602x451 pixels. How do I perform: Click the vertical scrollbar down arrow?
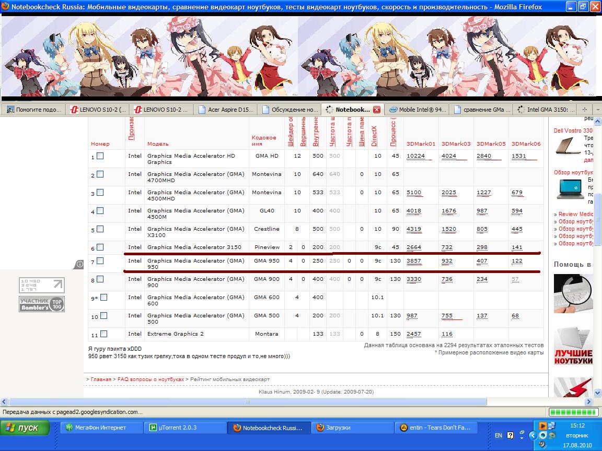pyautogui.click(x=597, y=393)
